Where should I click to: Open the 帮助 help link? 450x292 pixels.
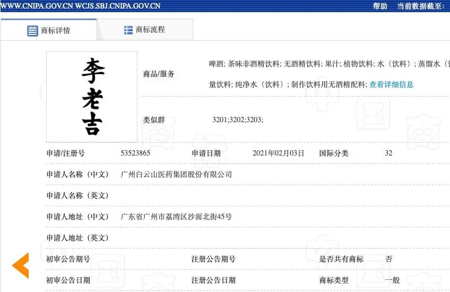380,6
